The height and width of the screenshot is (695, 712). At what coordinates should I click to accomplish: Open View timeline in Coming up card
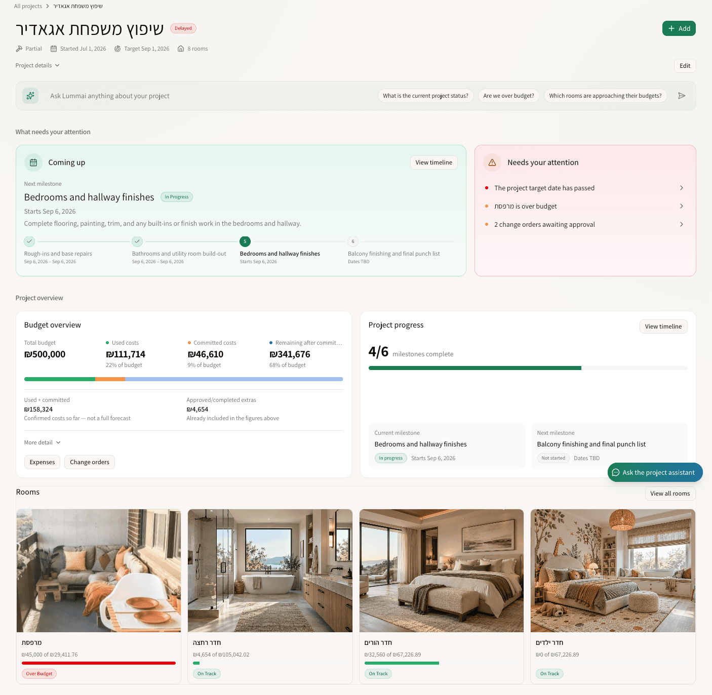point(433,162)
